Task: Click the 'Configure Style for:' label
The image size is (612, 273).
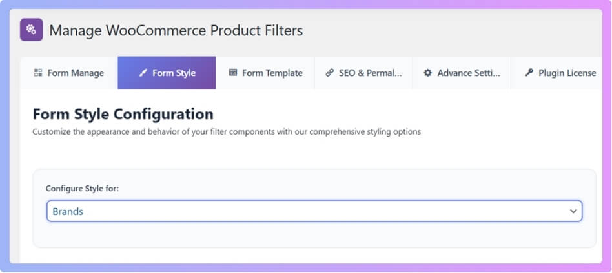Action: [x=83, y=189]
